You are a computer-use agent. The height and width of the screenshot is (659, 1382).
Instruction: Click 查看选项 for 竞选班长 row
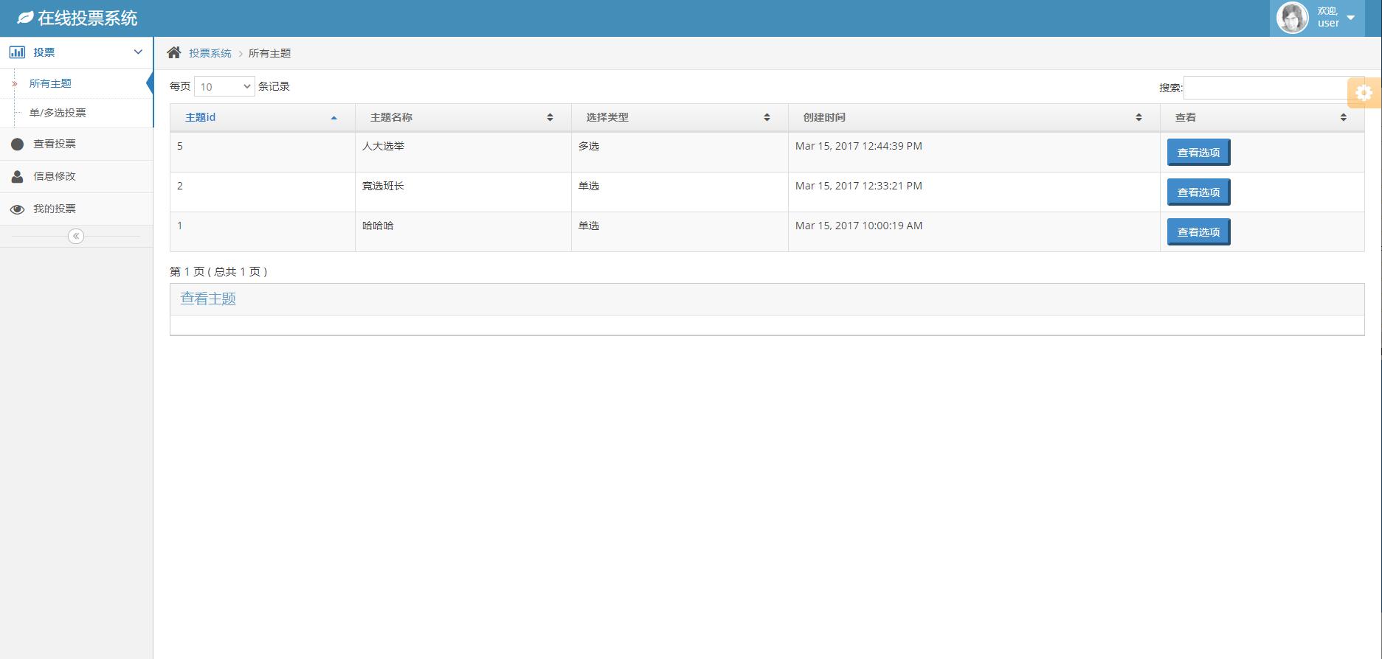tap(1198, 192)
